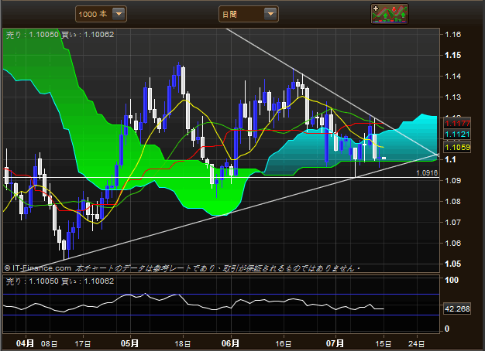This screenshot has height=351, width=485.
Task: Click the 1.0916 horizontal line label
Action: coord(427,173)
